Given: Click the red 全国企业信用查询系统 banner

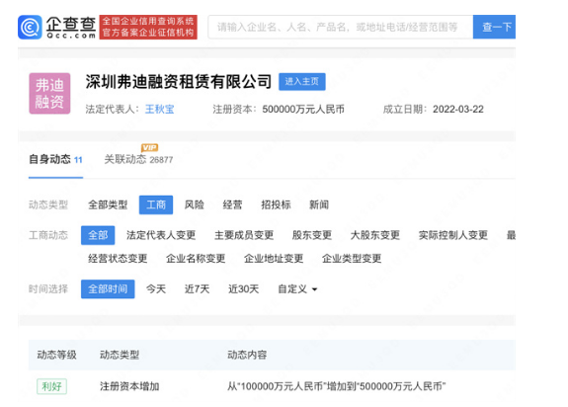Looking at the screenshot, I should pyautogui.click(x=148, y=27).
